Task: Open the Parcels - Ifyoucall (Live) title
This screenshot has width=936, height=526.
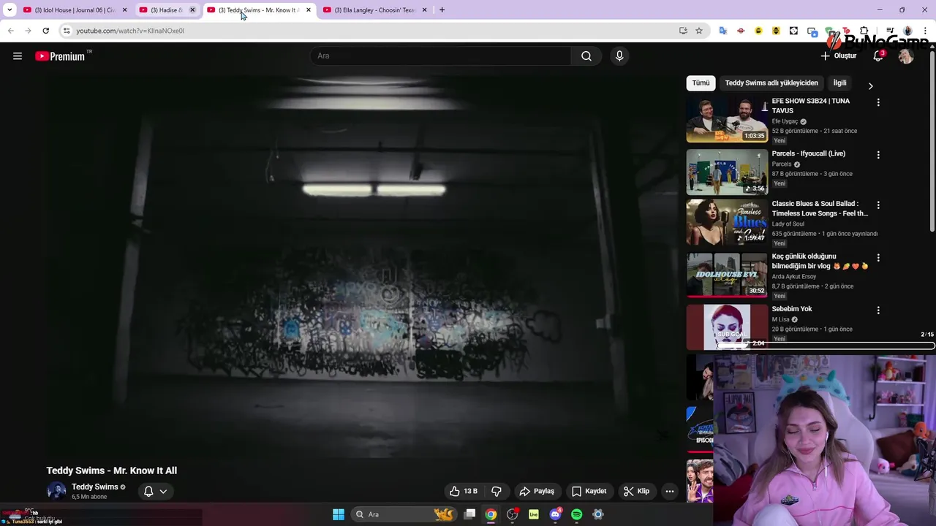Action: pos(808,153)
